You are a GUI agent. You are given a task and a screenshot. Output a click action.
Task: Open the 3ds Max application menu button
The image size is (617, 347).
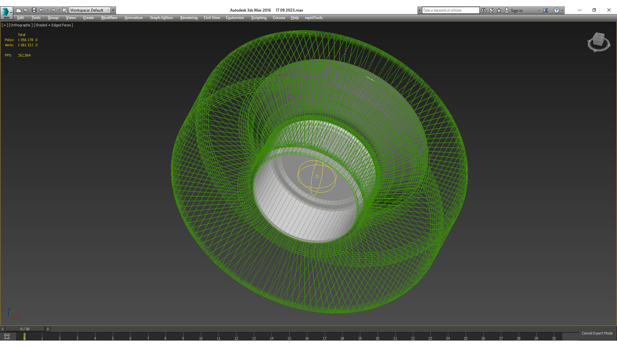point(6,13)
